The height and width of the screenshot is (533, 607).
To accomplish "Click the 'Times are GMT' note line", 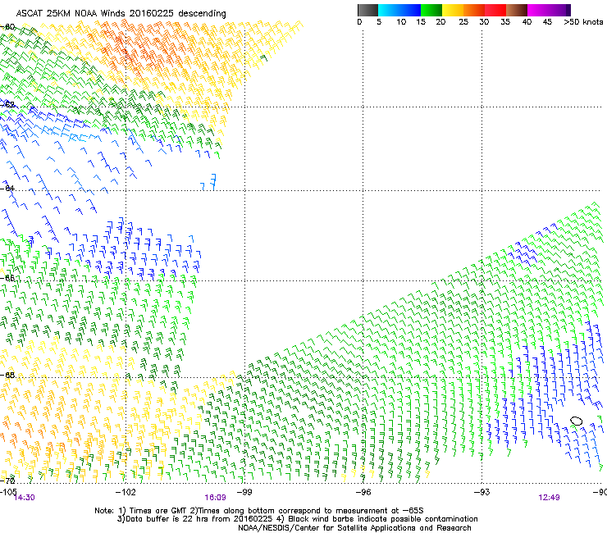I will (x=259, y=511).
